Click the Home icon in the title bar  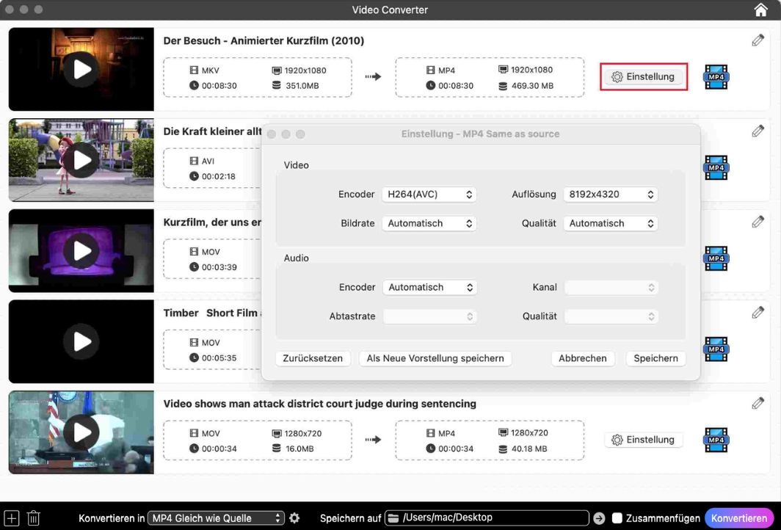[x=761, y=10]
